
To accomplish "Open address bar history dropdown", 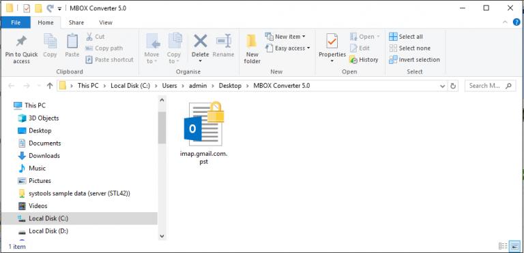I will pyautogui.click(x=442, y=86).
